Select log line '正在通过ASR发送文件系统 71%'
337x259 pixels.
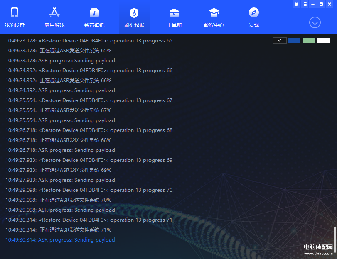[59, 230]
